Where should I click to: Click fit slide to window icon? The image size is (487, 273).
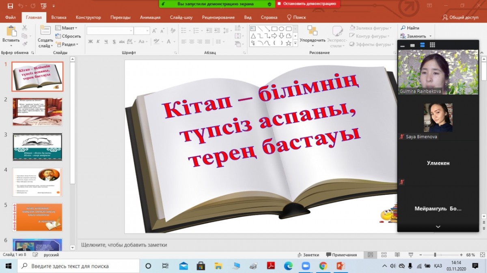tap(482, 255)
